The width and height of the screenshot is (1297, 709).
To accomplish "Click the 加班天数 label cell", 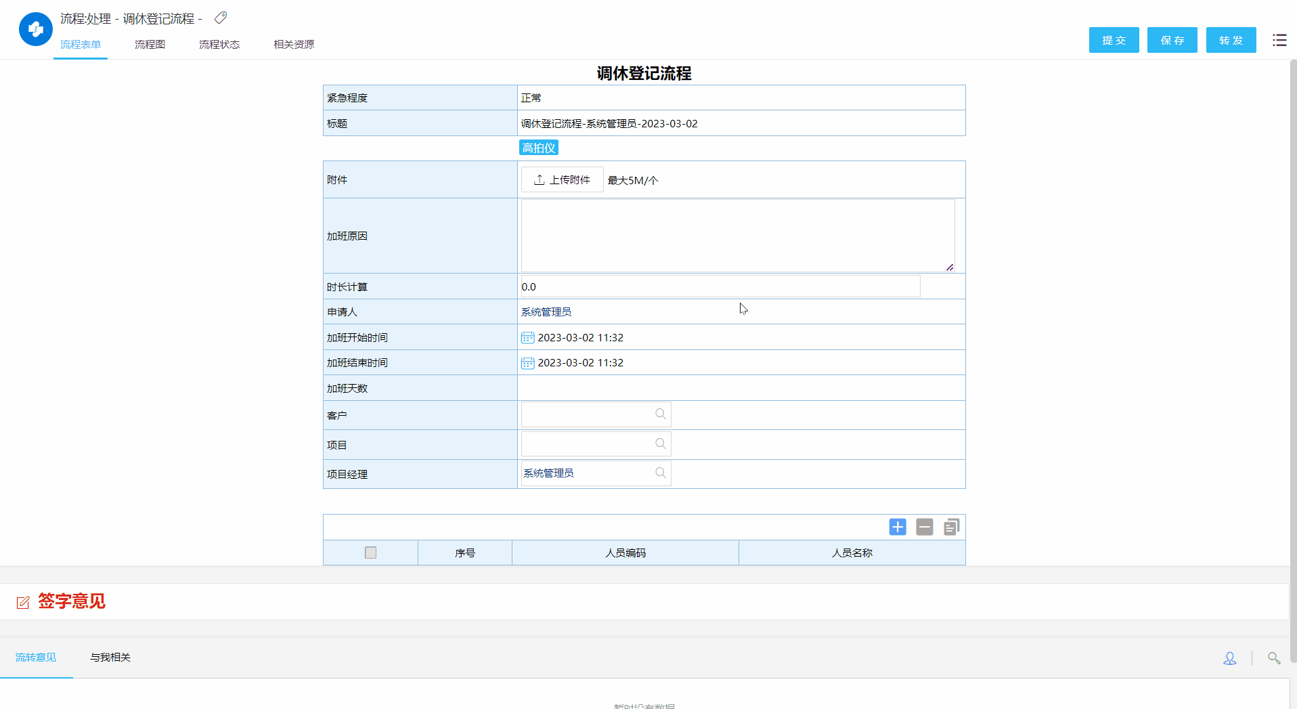I will click(x=420, y=388).
